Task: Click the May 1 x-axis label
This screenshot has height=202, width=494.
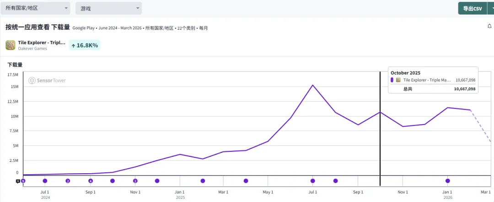Action: [268, 192]
